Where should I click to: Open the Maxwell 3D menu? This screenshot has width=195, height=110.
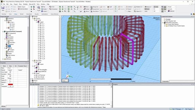coord(32,4)
